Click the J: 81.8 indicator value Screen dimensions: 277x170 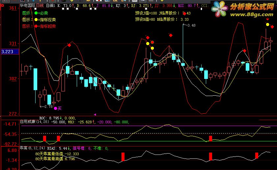click(105, 6)
